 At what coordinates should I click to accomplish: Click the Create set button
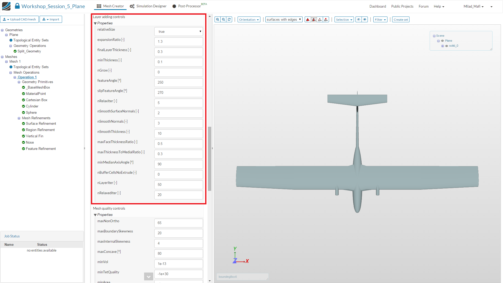pyautogui.click(x=401, y=20)
